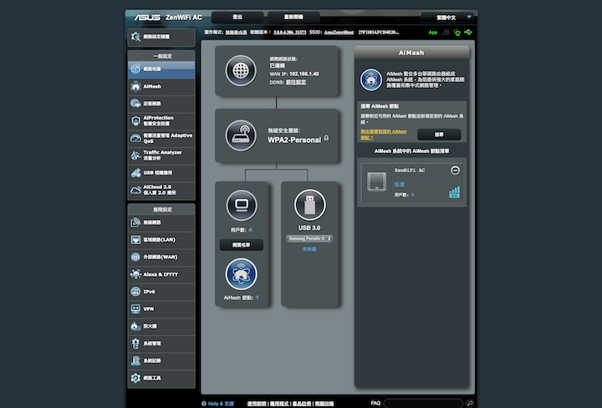Click the green App status icon
This screenshot has width=602, height=408.
433,33
